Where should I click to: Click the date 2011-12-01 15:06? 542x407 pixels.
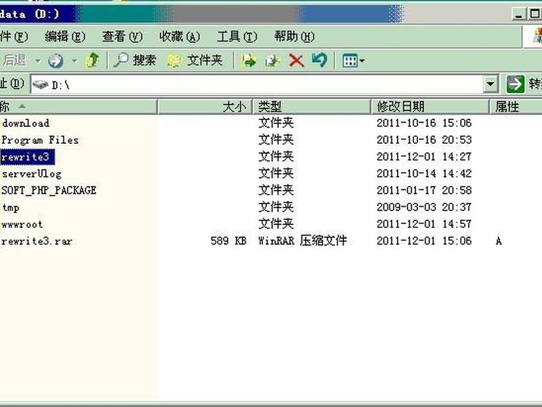click(x=424, y=241)
